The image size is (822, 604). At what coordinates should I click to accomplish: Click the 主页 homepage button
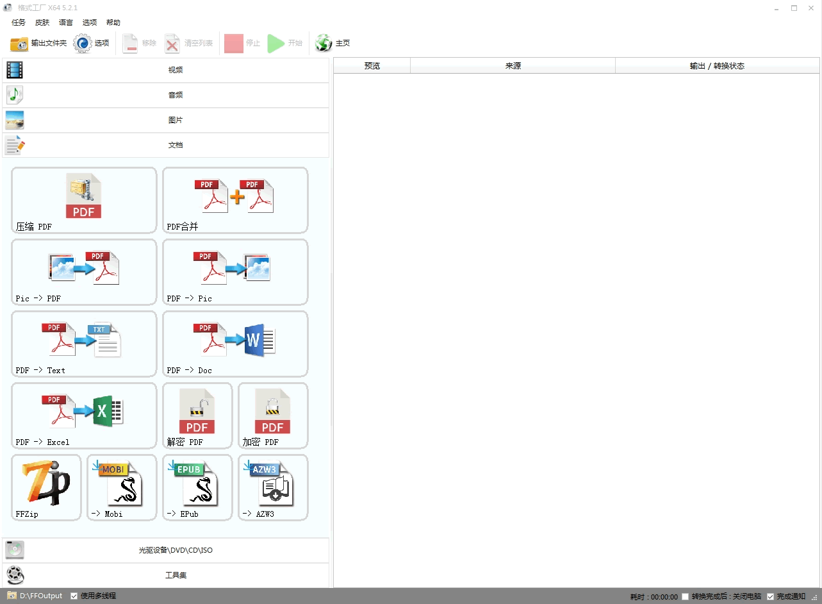click(333, 43)
